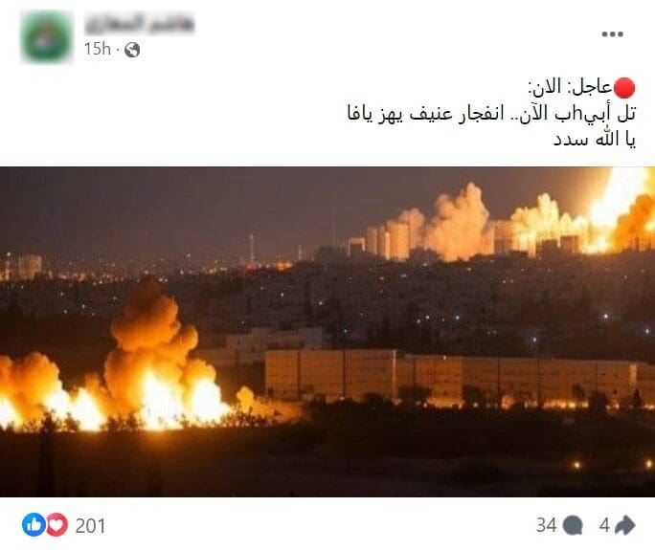This screenshot has width=655, height=550.
Task: Open the three-dot post options menu
Action: [613, 34]
